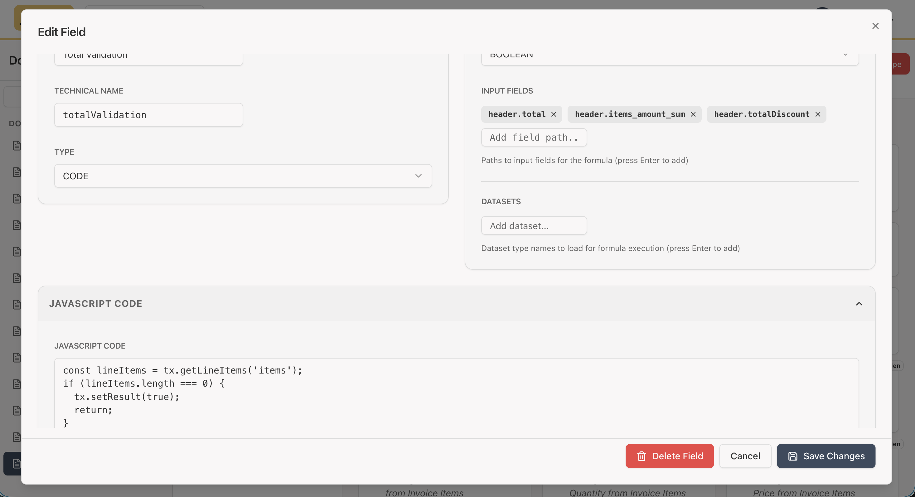
Task: Select the highlighted document icon in sidebar
Action: point(16,464)
